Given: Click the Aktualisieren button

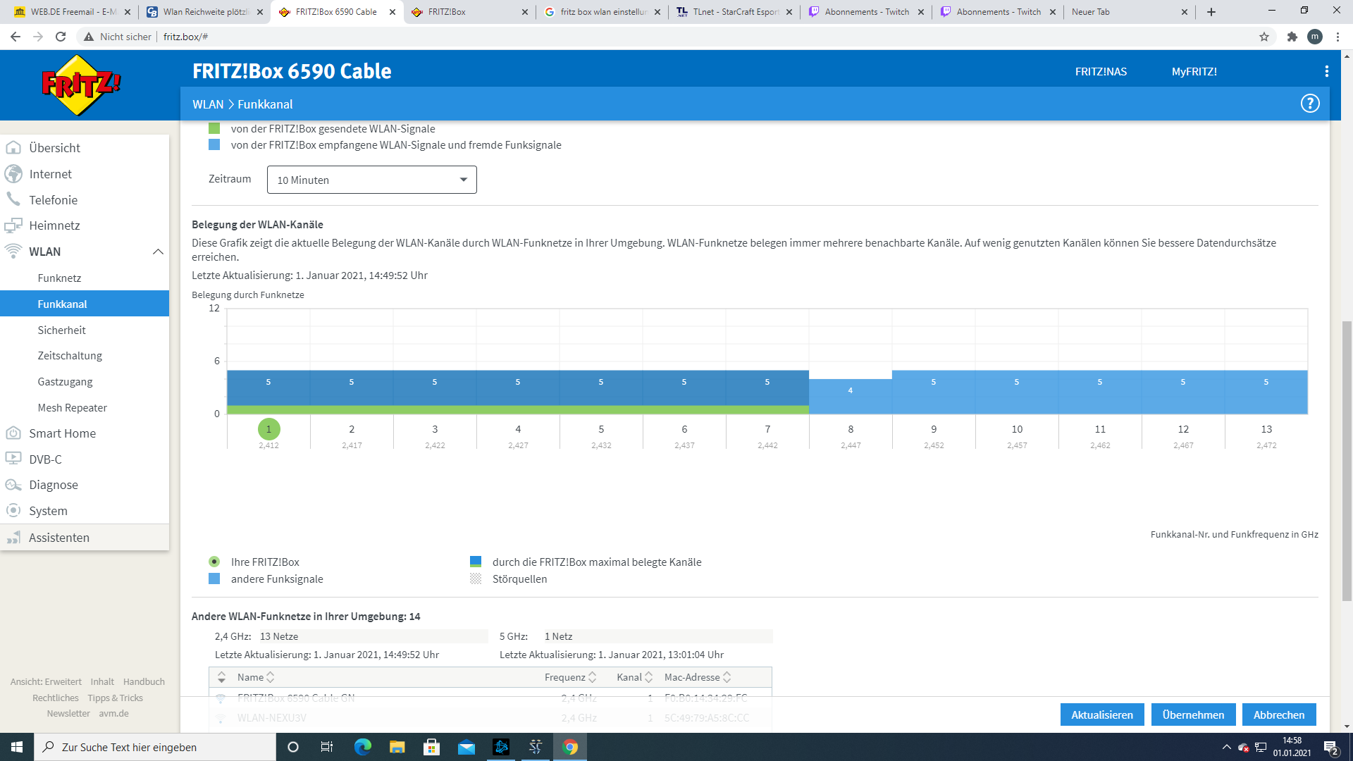Looking at the screenshot, I should click(x=1101, y=714).
